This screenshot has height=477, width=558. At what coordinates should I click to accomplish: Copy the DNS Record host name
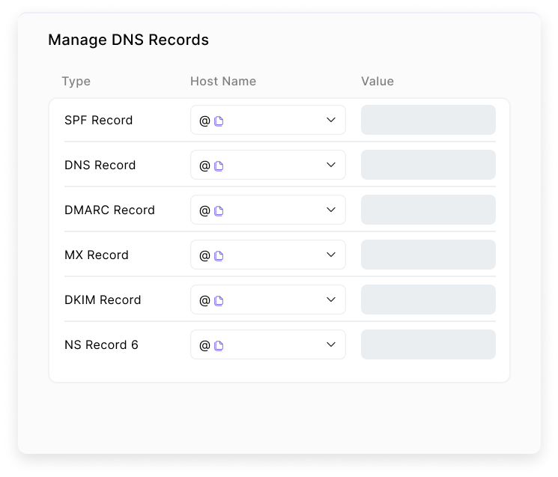[219, 166]
